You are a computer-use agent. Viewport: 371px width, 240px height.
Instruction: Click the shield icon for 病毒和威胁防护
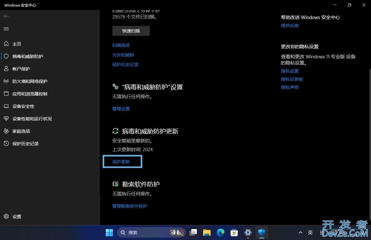(6, 56)
